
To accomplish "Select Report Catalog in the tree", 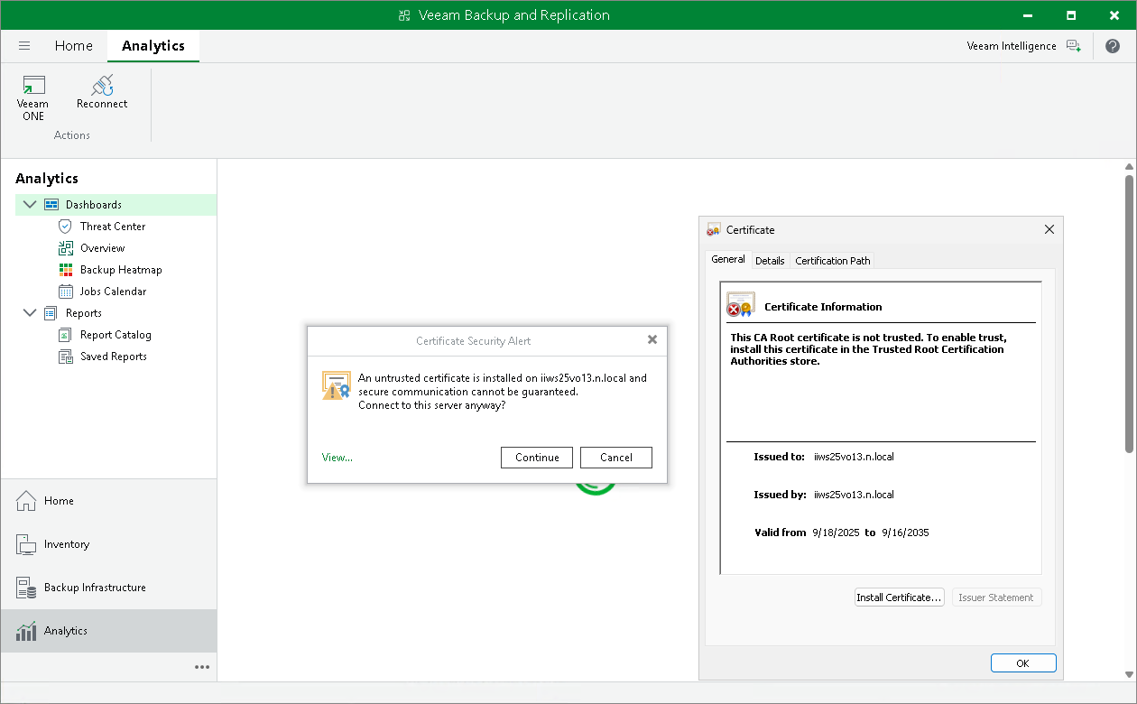I will click(x=116, y=335).
